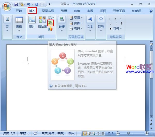The width and height of the screenshot is (155, 137).
Task: Go to previous page double-arrow button
Action: [x=151, y=120]
